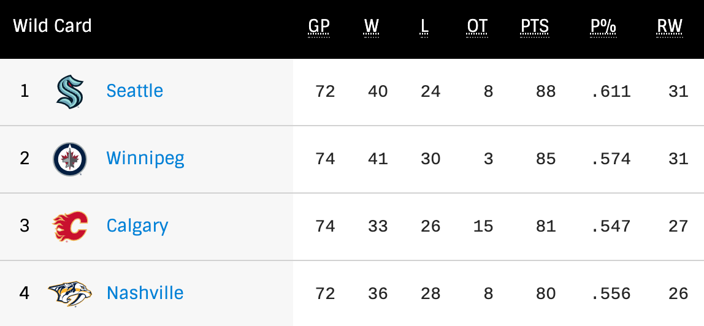Click the Winnipeg Jets team logo
Image resolution: width=704 pixels, height=326 pixels.
(x=70, y=159)
